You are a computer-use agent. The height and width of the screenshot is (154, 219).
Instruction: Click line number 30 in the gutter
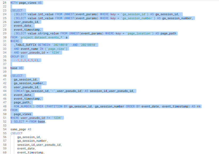click(x=6, y=37)
